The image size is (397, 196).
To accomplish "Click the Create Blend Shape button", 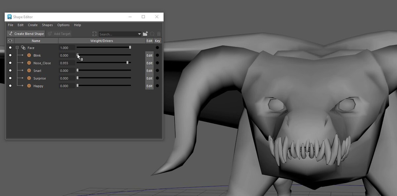I will [x=26, y=34].
